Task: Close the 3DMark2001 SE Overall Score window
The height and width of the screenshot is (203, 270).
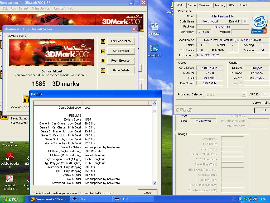Action: [x=134, y=29]
